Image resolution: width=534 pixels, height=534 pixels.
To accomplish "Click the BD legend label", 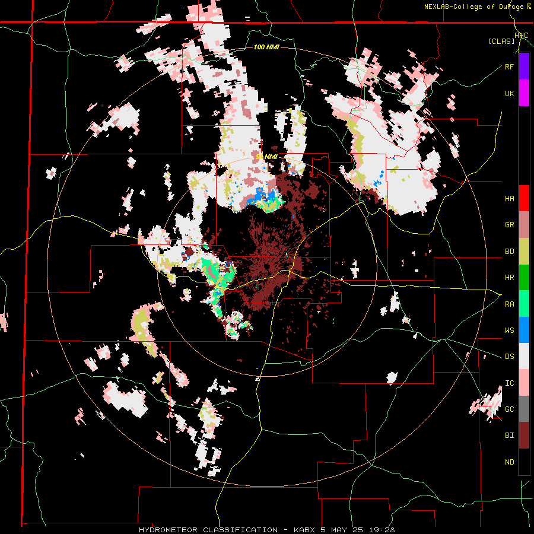I will click(x=509, y=252).
